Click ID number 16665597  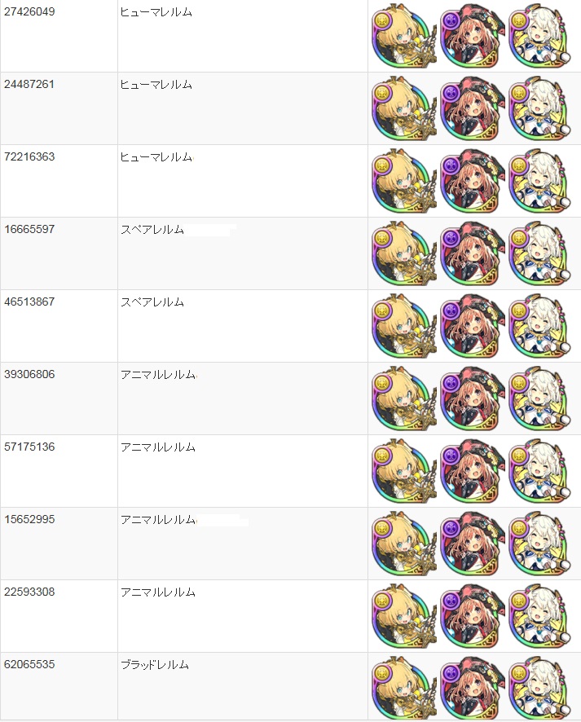click(x=29, y=229)
